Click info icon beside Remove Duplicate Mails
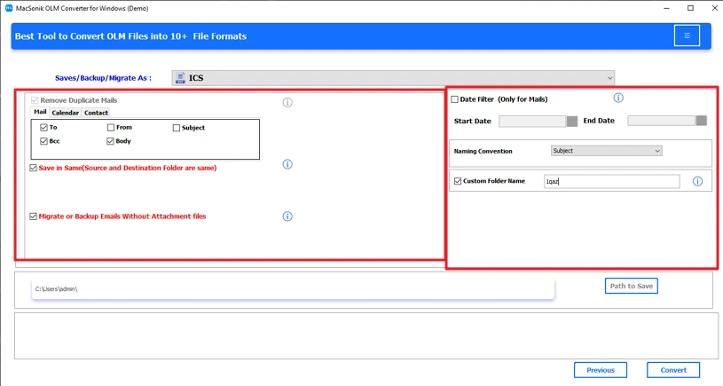This screenshot has width=723, height=386. pos(287,103)
